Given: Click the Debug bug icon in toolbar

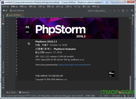Looking at the screenshot, I should click(x=115, y=11).
